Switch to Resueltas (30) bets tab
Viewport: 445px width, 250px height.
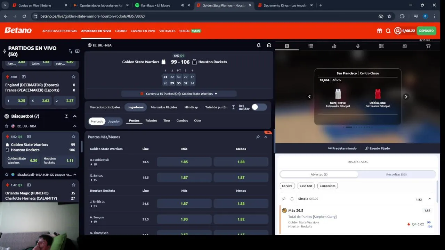396,174
